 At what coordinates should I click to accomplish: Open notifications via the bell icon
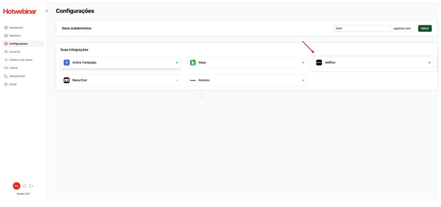[25, 186]
